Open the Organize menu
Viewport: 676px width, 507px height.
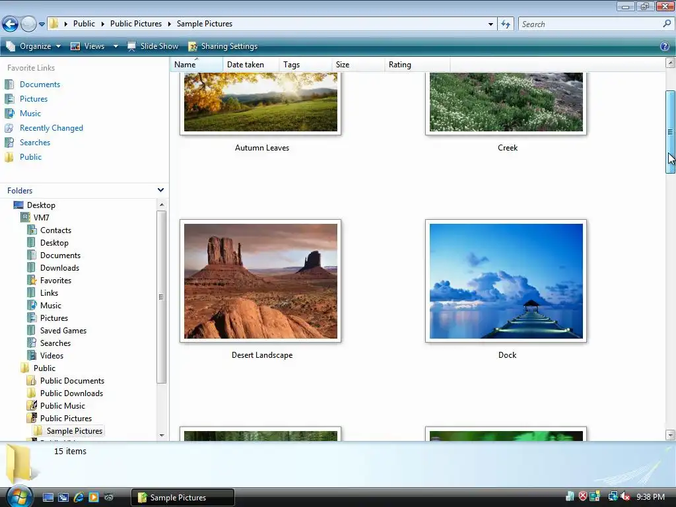(34, 46)
